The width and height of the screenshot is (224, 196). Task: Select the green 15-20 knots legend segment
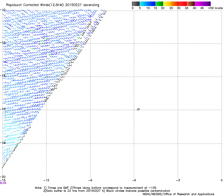[159, 4]
